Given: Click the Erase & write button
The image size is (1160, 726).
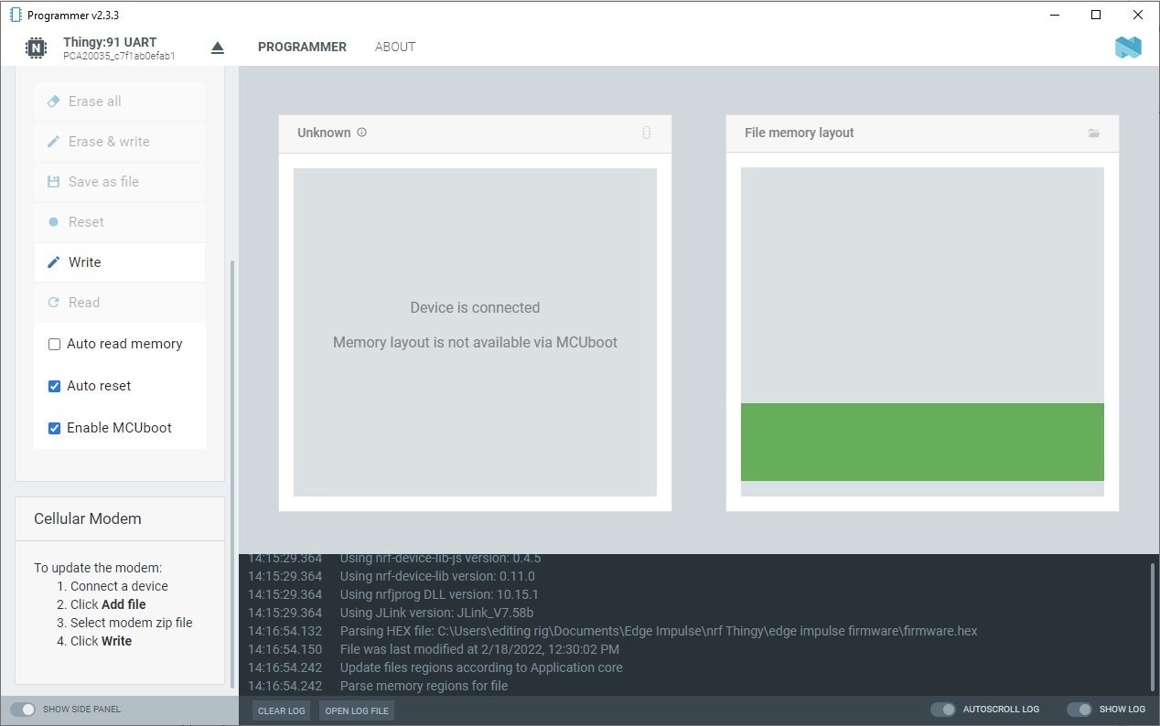Looking at the screenshot, I should [120, 142].
